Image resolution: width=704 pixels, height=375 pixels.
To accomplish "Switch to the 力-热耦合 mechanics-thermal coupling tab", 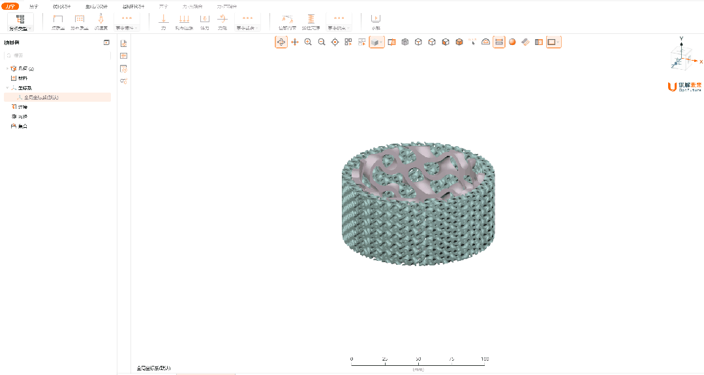I will click(x=192, y=7).
